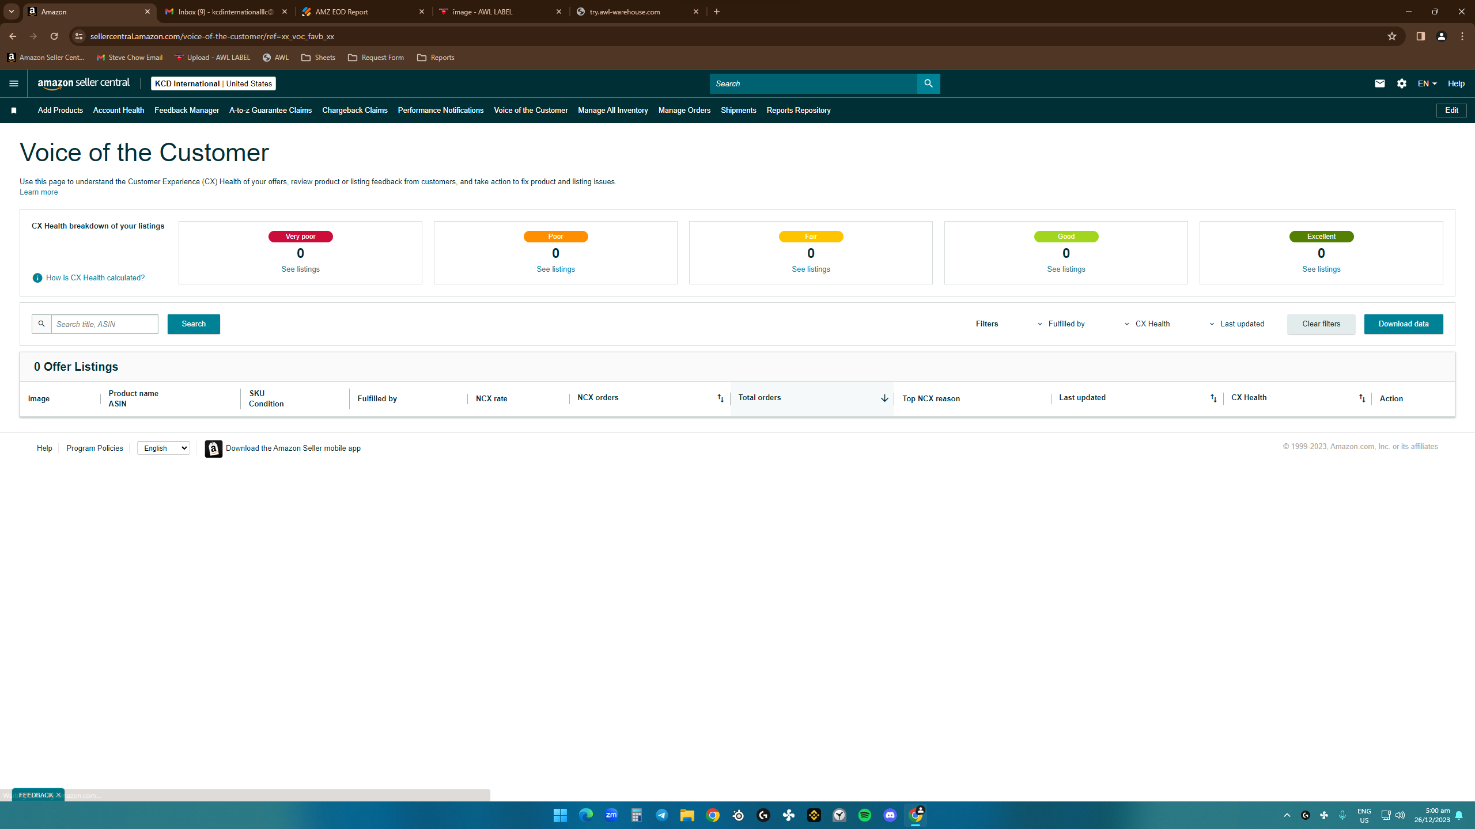
Task: Open Windows Start menu
Action: pyautogui.click(x=560, y=815)
